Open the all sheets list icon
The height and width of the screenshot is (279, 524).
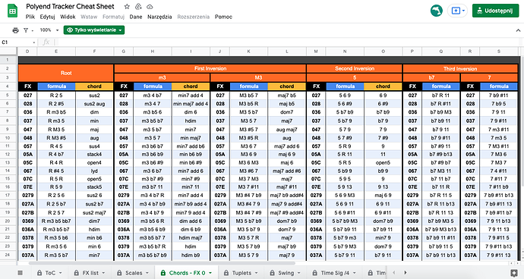coord(20,273)
